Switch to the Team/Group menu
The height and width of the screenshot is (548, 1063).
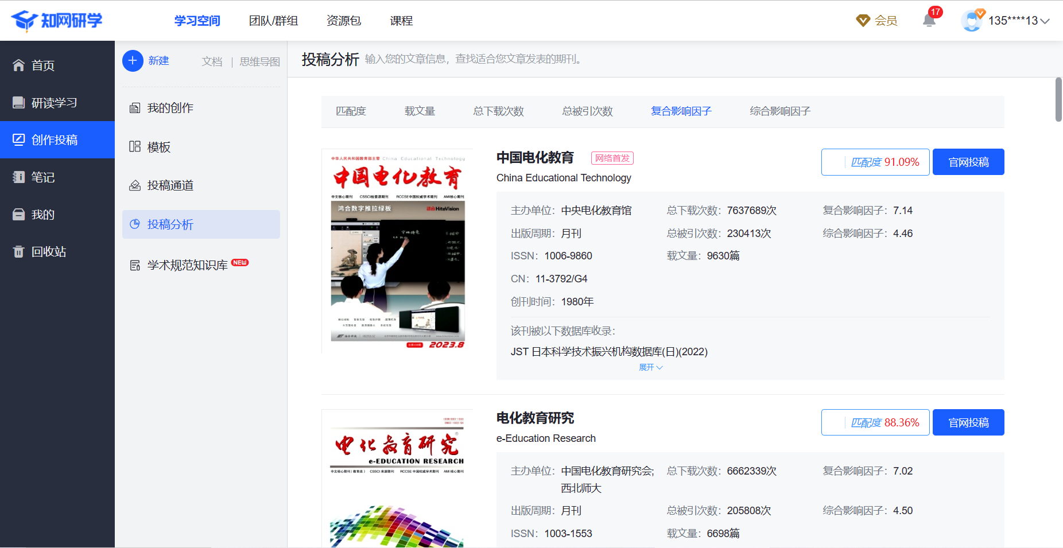pos(273,21)
